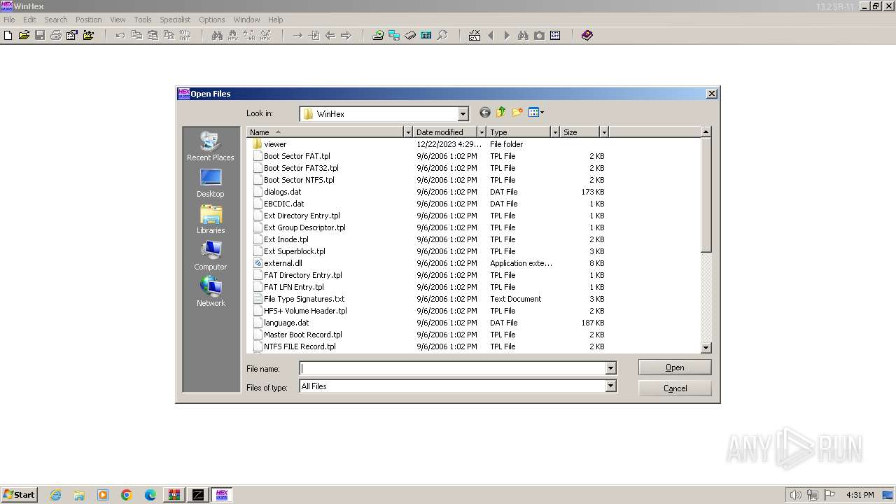Click the Help book toolbar icon

(x=587, y=35)
